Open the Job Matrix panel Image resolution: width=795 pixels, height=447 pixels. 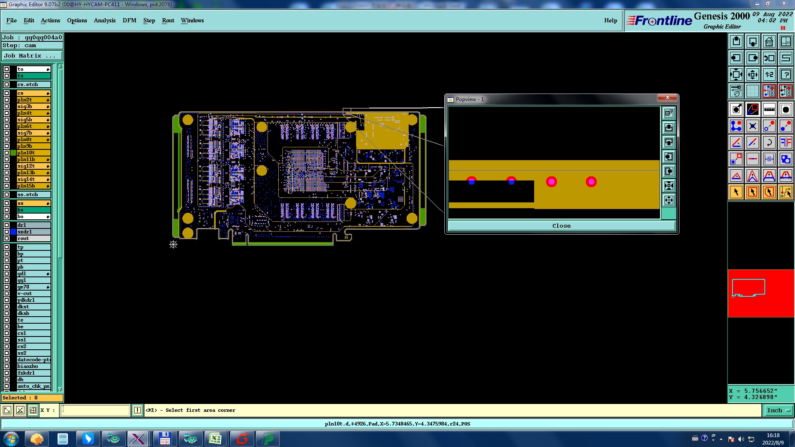click(32, 55)
